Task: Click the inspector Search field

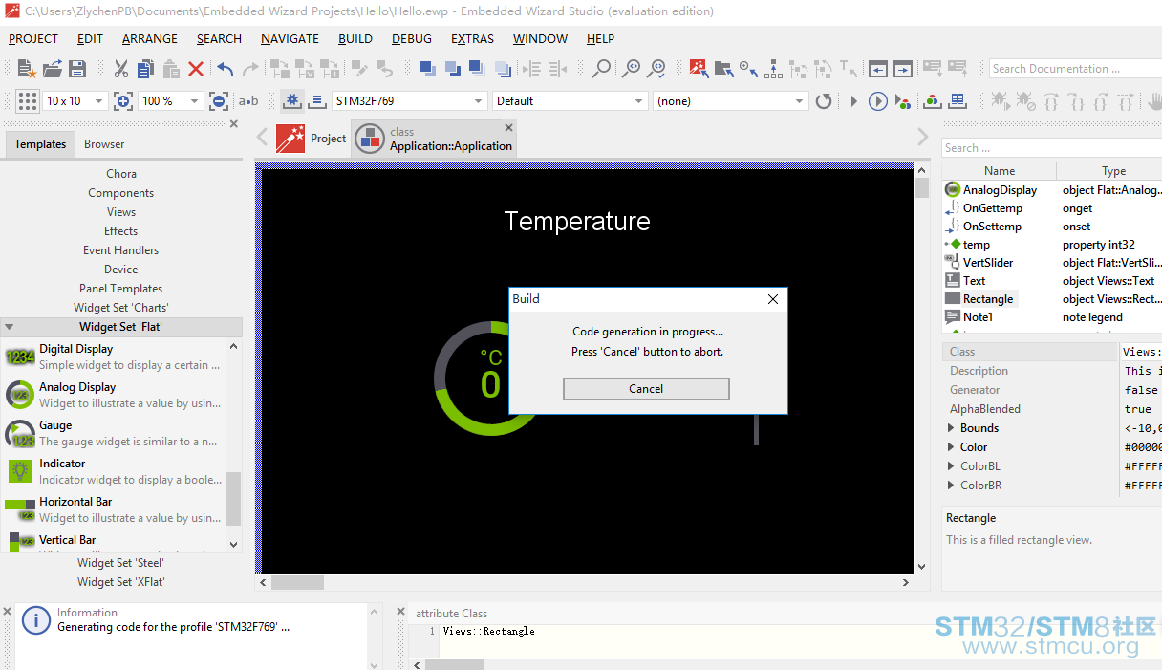Action: (x=1051, y=148)
